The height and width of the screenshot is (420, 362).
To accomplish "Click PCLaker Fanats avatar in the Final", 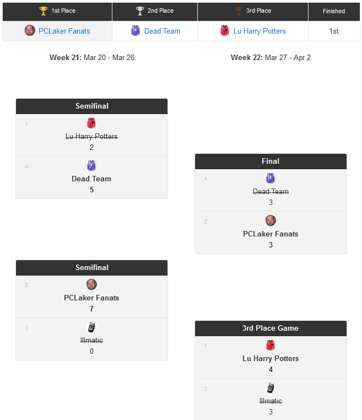I will tap(271, 220).
